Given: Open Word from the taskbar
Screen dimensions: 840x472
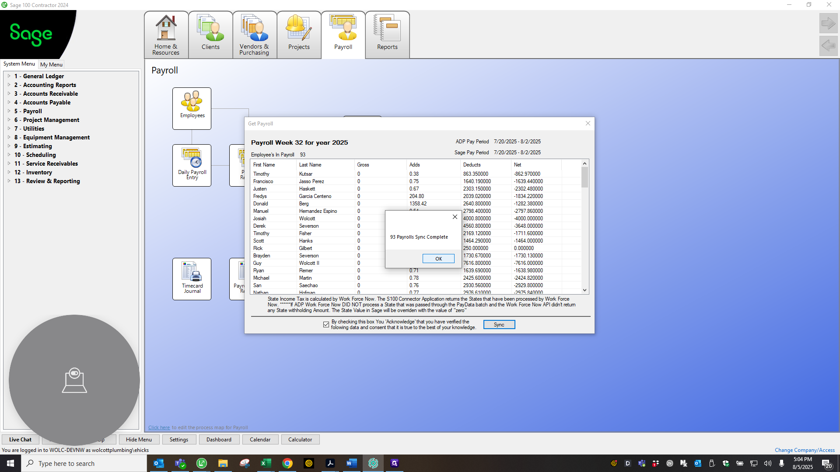Looking at the screenshot, I should (352, 463).
